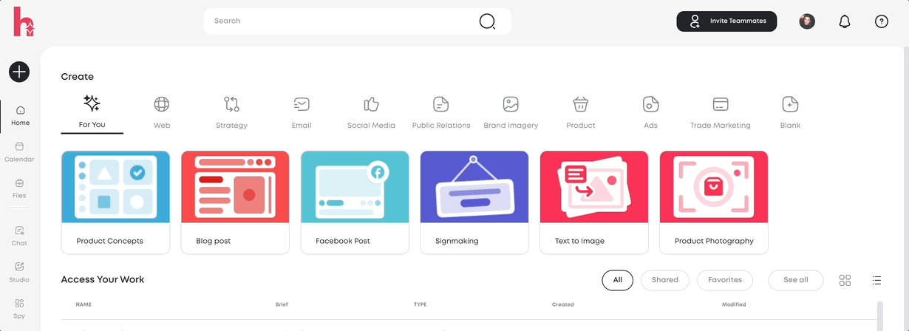Viewport: 909px width, 331px height.
Task: Filter work by All
Action: pos(618,280)
